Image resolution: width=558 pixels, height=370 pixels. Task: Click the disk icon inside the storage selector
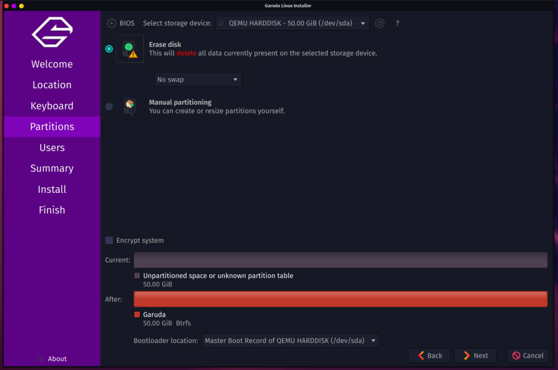(x=222, y=23)
